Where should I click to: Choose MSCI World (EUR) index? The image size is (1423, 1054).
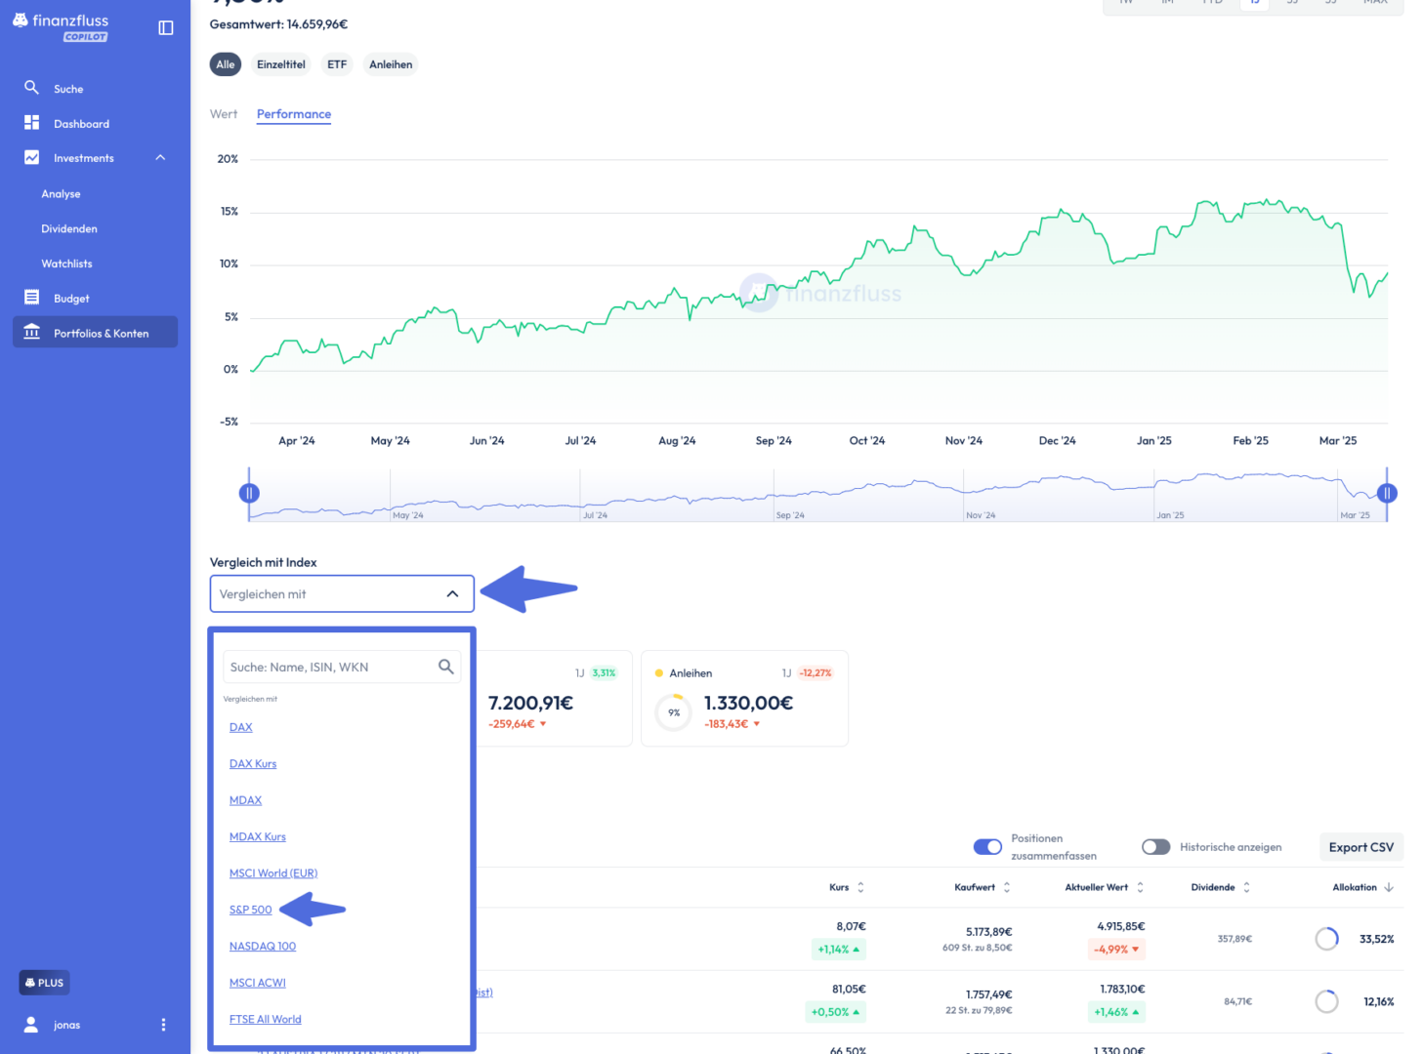(x=273, y=872)
